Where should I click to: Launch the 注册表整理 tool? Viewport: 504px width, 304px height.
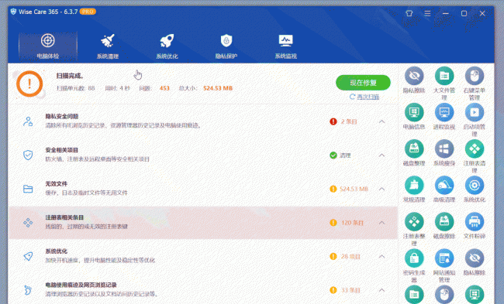click(414, 229)
